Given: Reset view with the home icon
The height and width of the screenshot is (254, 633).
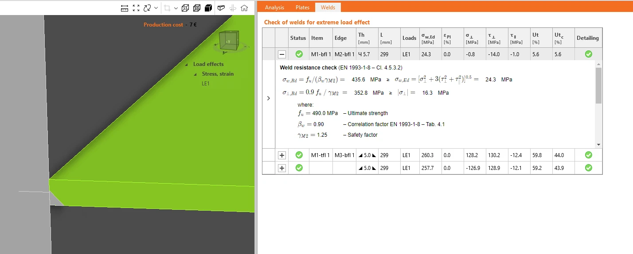Looking at the screenshot, I should coord(244,8).
